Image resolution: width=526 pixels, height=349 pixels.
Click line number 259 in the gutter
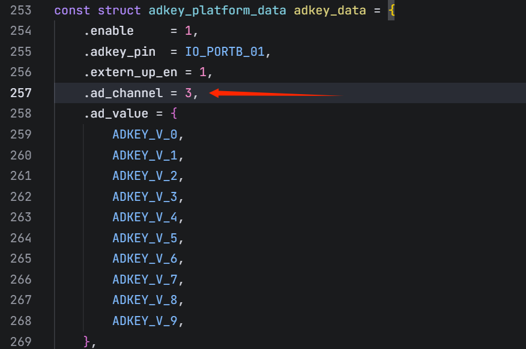tap(21, 134)
